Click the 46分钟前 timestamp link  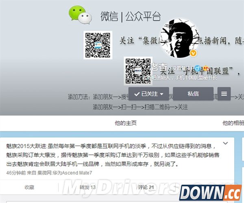15,172
